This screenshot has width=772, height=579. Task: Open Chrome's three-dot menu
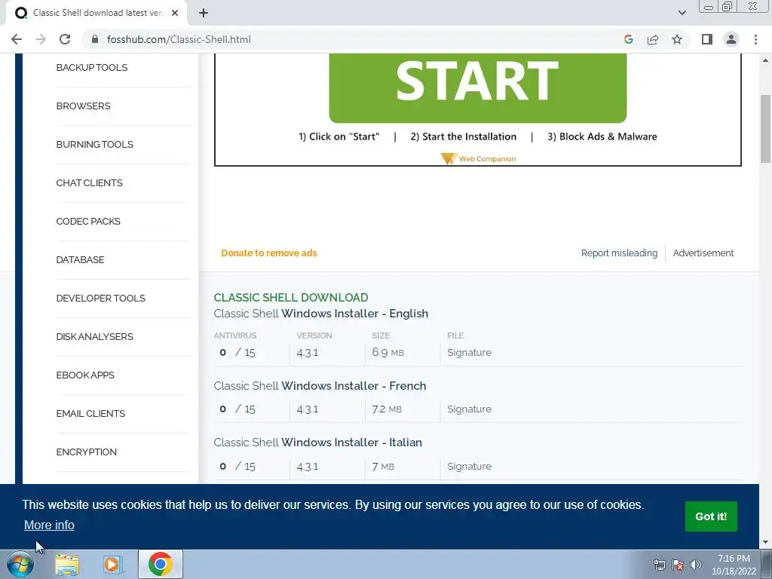pyautogui.click(x=755, y=39)
